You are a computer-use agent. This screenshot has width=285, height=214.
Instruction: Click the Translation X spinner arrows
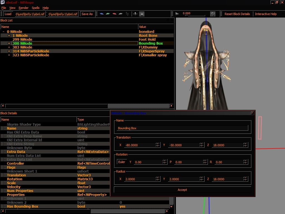[x=158, y=145]
